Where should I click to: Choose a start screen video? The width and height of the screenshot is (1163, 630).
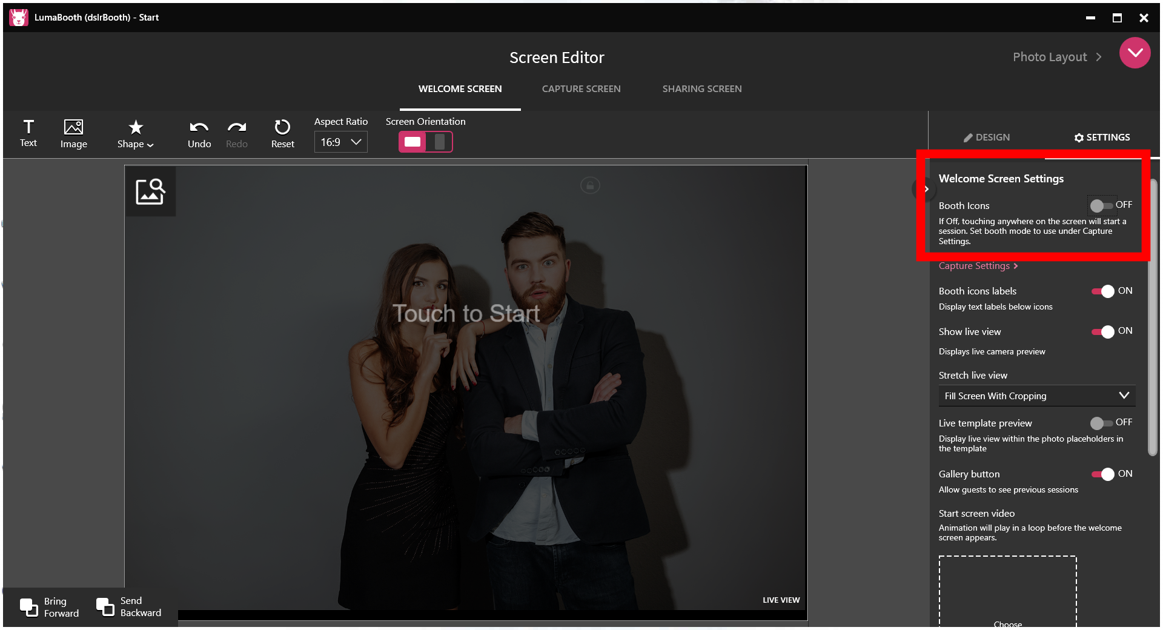click(x=1007, y=591)
